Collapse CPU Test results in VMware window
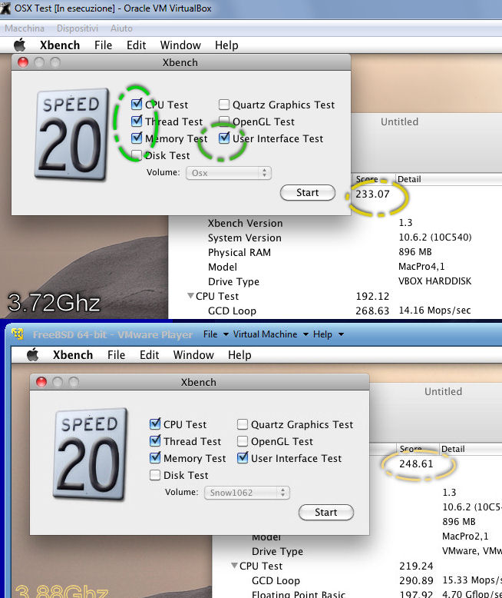Screen dimensions: 502x598 [234, 565]
